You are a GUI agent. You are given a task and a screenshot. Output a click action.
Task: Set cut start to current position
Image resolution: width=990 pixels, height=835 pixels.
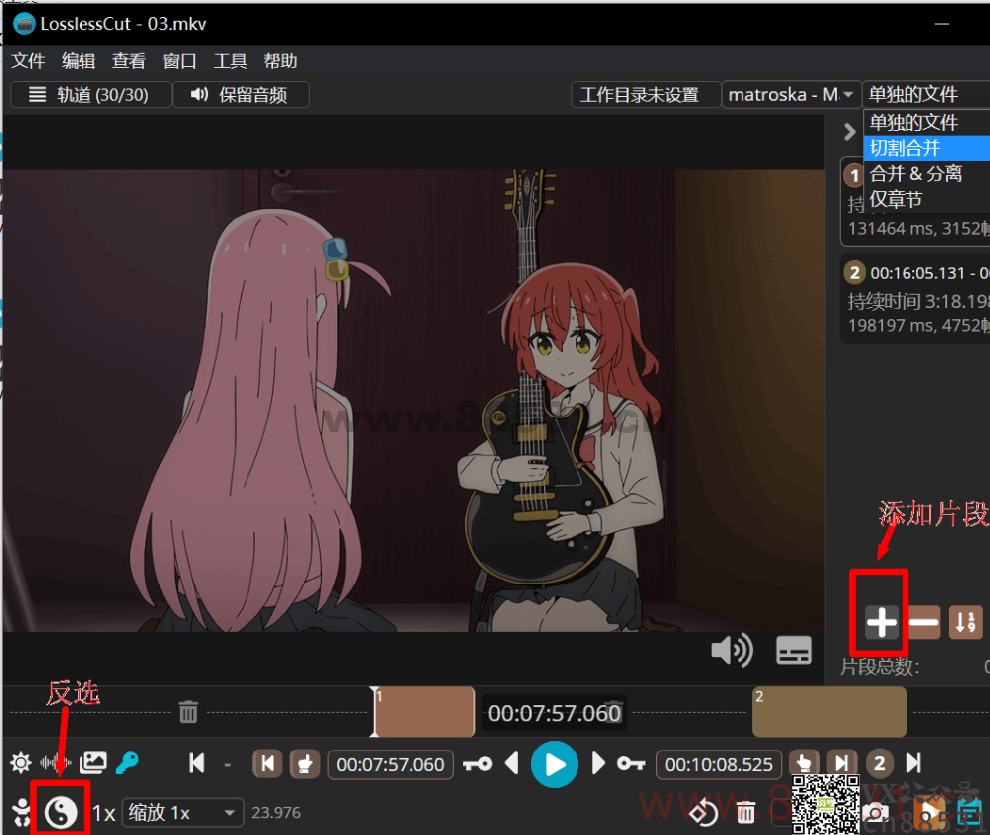point(305,764)
